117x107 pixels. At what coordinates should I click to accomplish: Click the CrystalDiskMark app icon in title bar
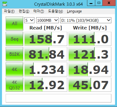5,4
